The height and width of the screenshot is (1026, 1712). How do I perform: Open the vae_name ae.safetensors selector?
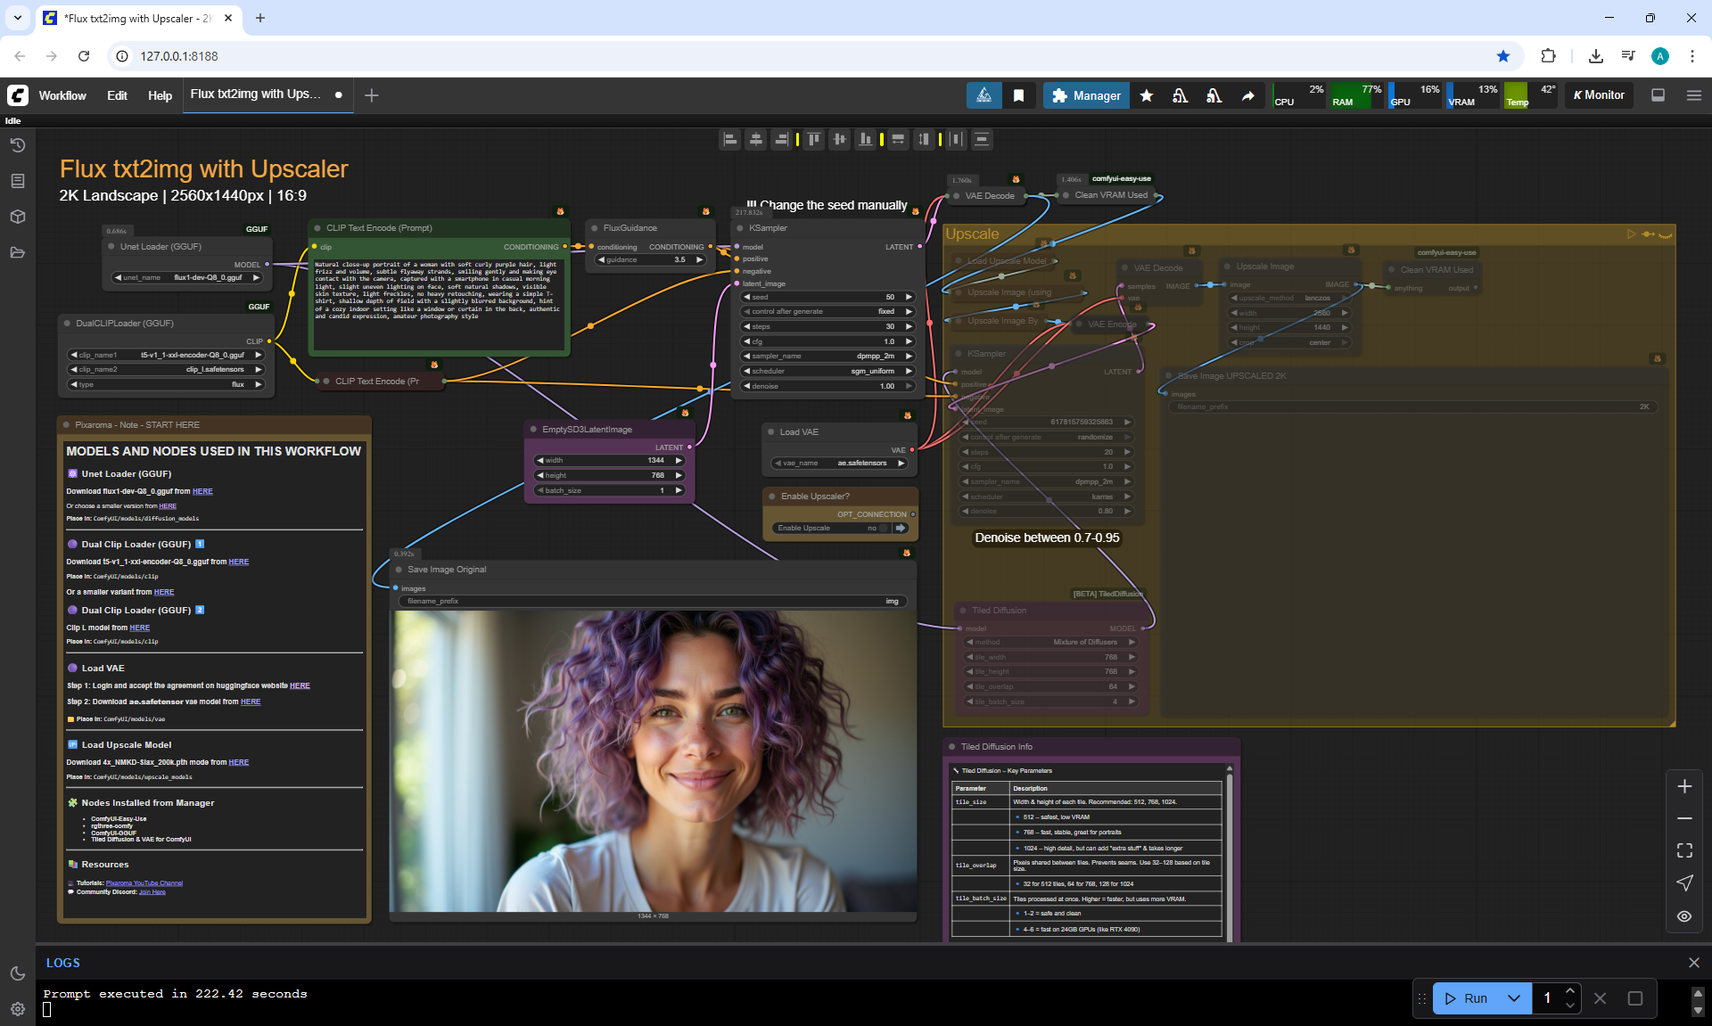[x=840, y=463]
